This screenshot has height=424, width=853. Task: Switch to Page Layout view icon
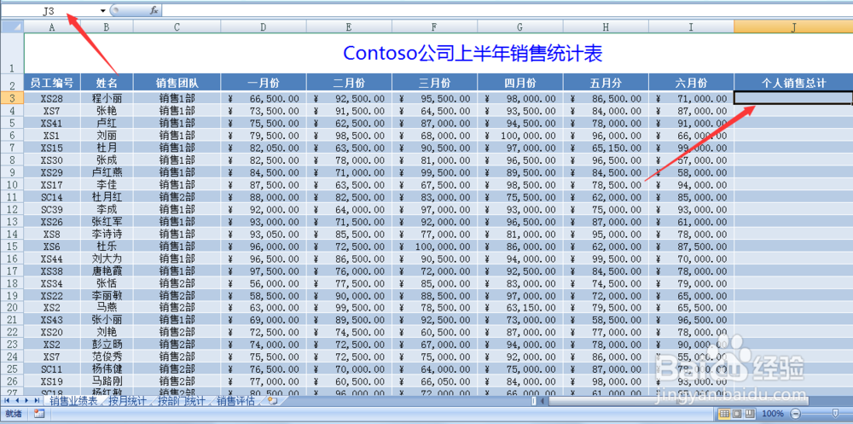tap(737, 414)
